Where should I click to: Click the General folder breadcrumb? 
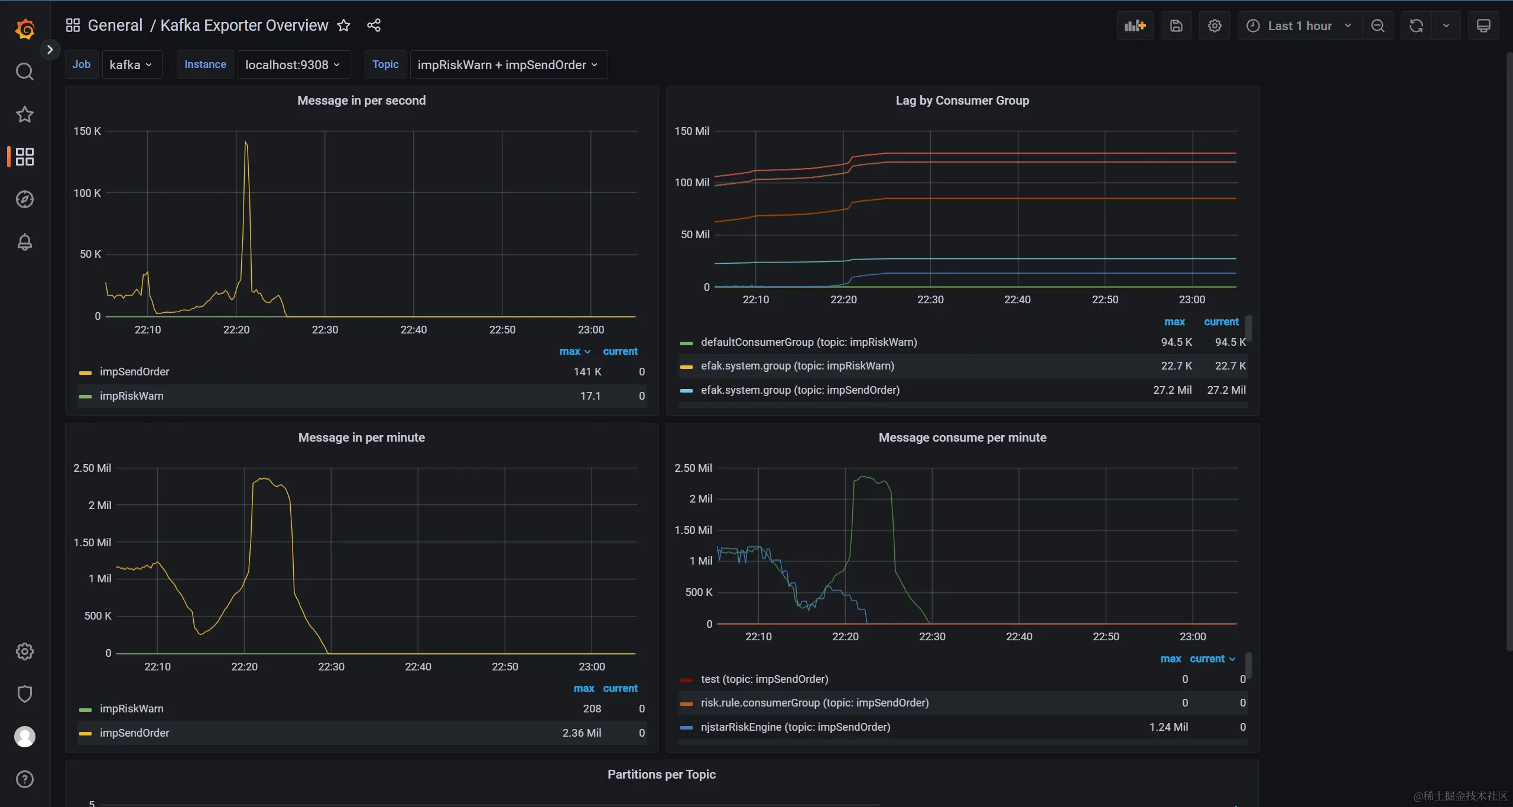point(115,25)
